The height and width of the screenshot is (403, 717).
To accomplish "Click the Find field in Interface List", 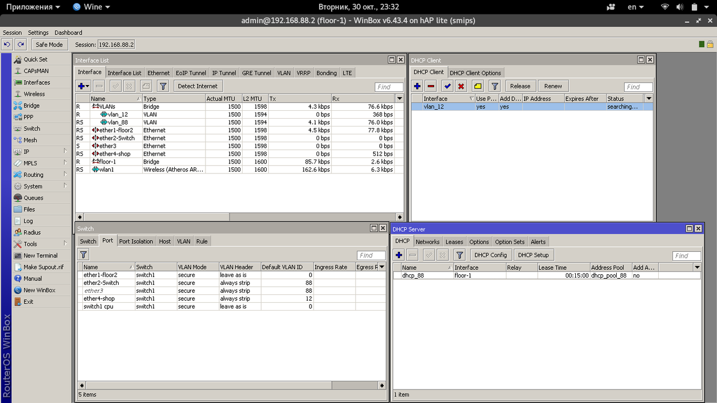I will tap(389, 87).
